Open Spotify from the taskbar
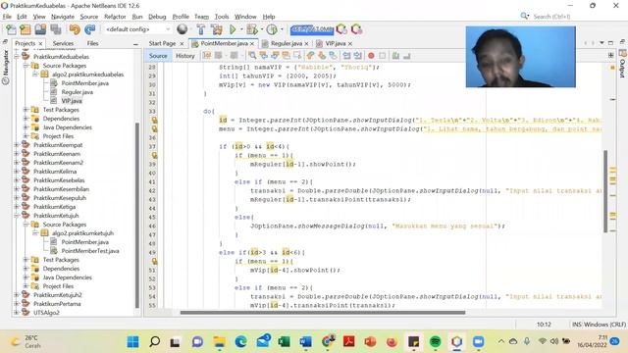628x353 pixels. pyautogui.click(x=436, y=342)
